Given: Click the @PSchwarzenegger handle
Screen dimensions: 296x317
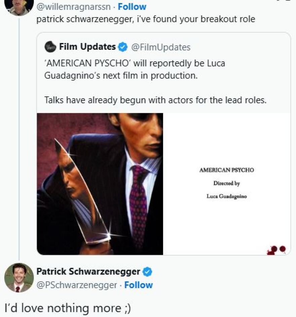Looking at the screenshot, I should coord(77,285).
